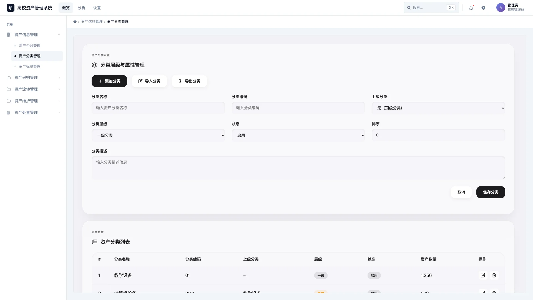Click delete trash icon for 教学设备 row
The width and height of the screenshot is (533, 300).
[x=494, y=275]
